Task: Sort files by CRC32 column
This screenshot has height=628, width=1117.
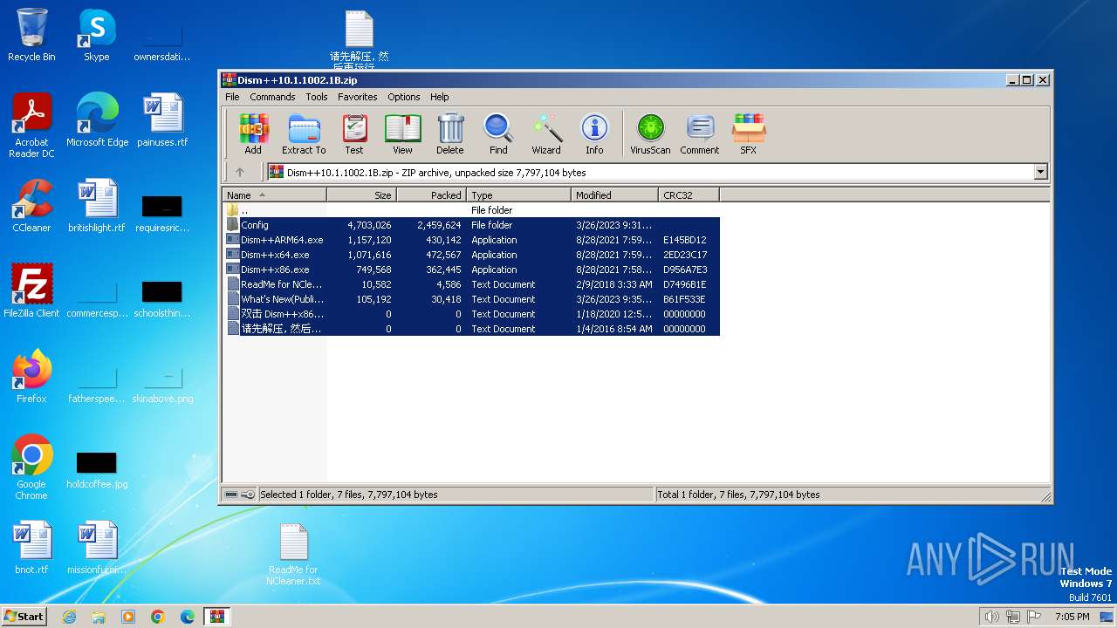Action: tap(689, 195)
